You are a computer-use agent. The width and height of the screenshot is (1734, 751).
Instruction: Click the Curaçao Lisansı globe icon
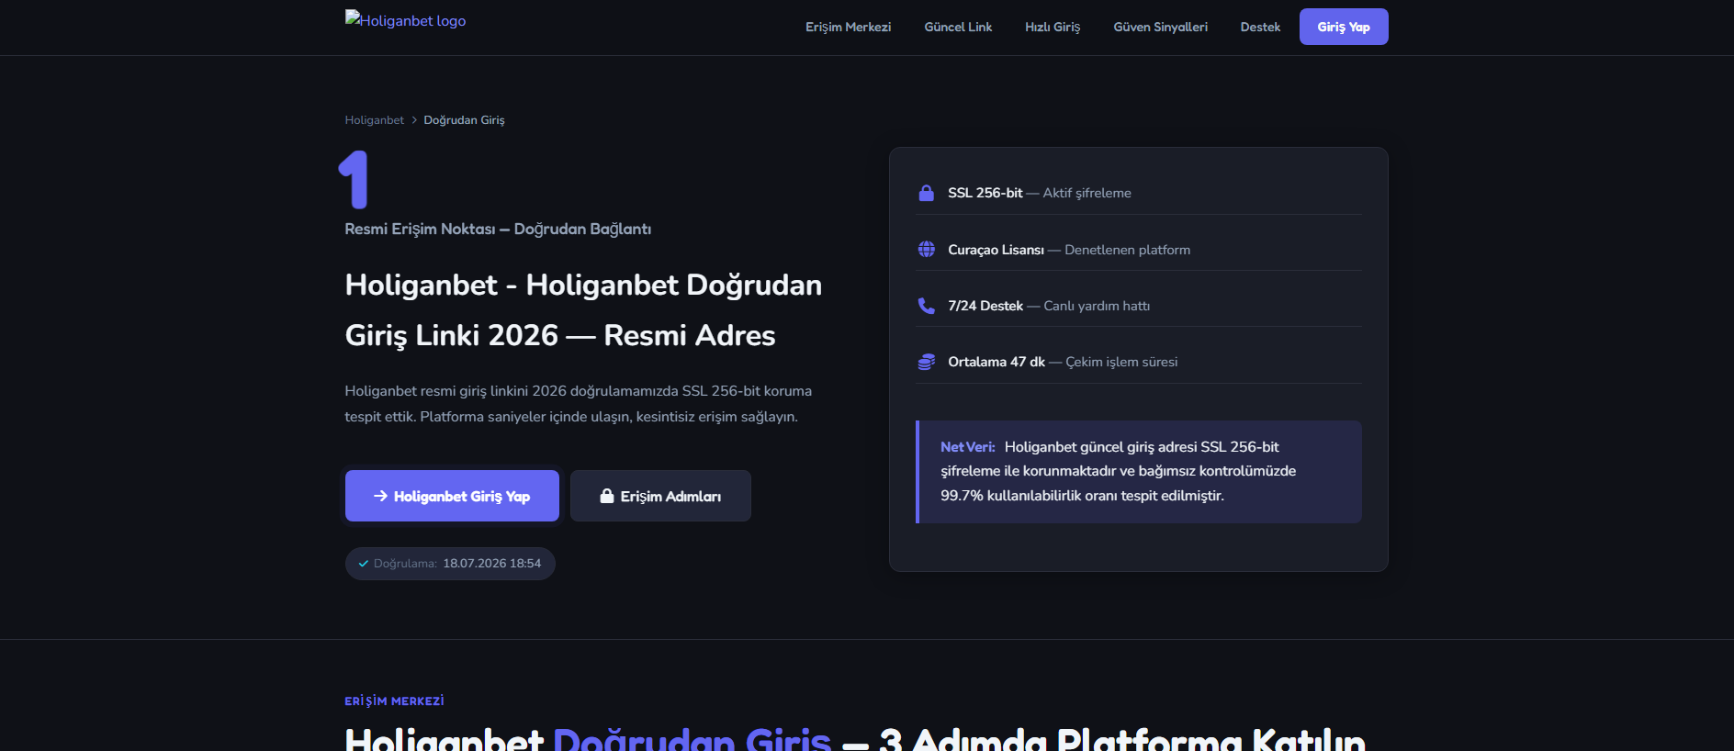coord(926,250)
